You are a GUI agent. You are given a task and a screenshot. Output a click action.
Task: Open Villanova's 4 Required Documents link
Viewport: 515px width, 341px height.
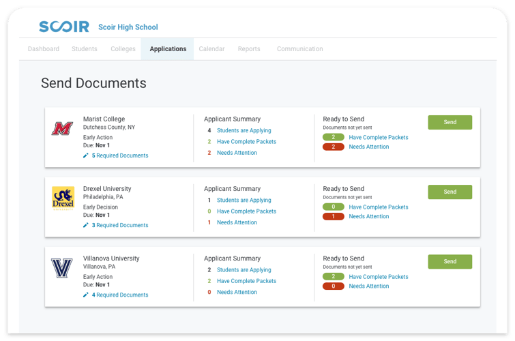(120, 295)
